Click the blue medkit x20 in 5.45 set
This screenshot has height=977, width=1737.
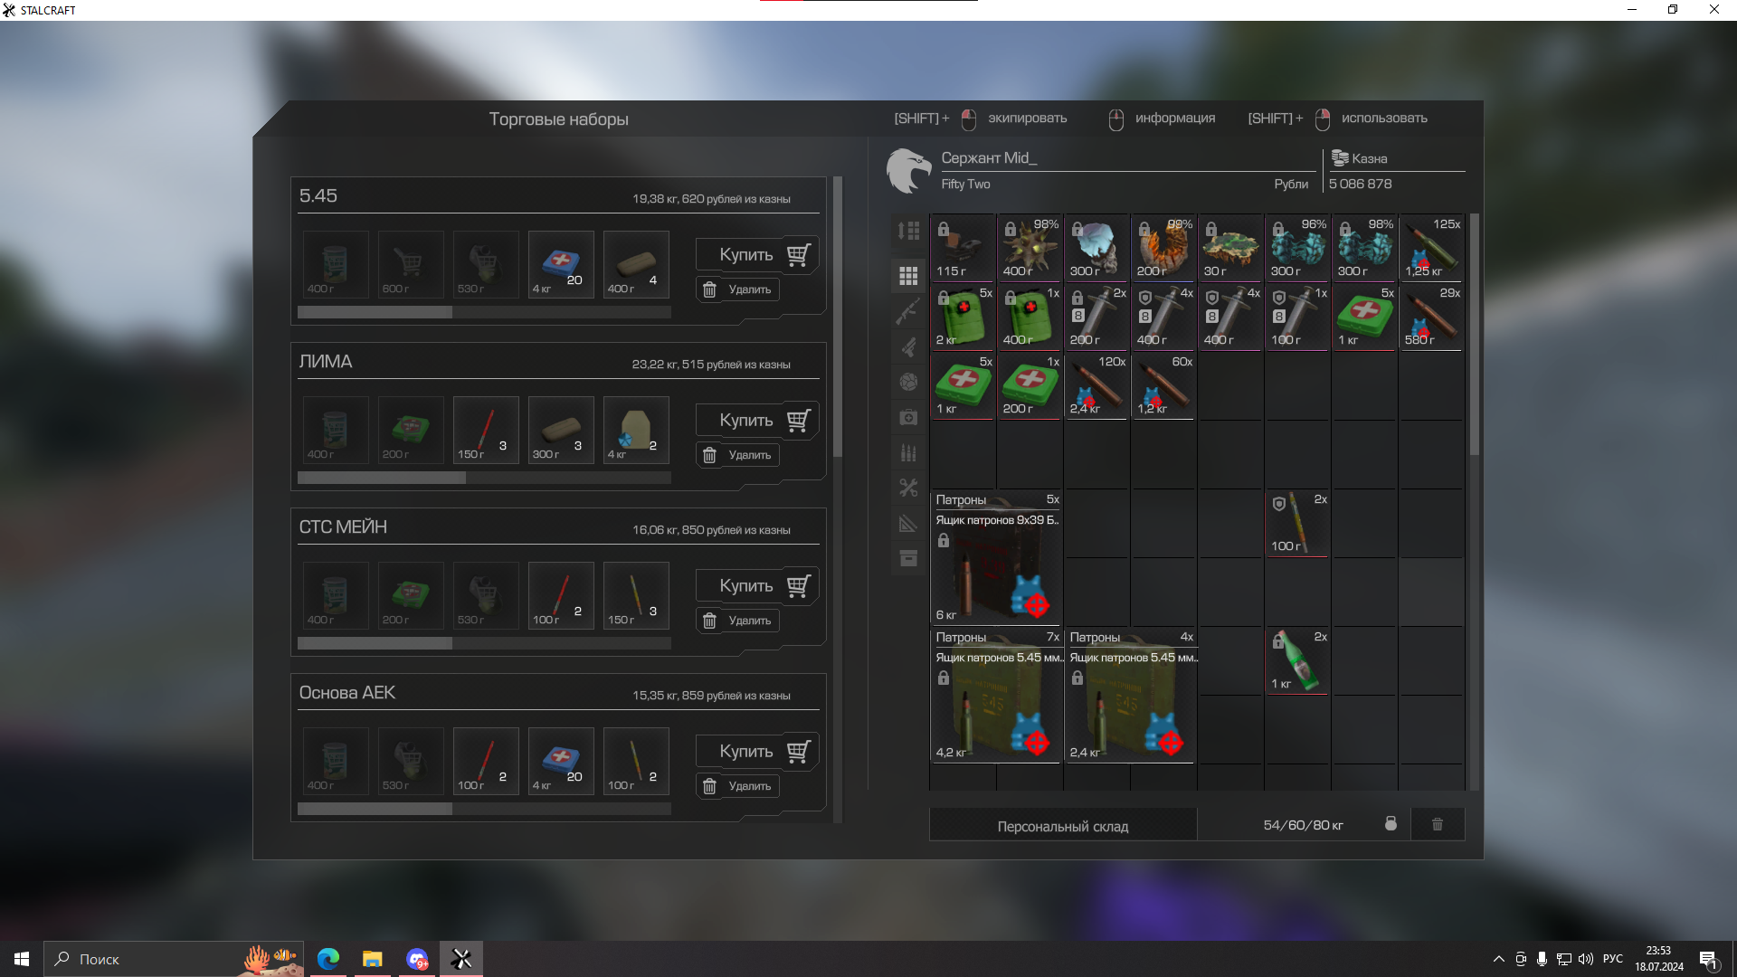(x=561, y=264)
